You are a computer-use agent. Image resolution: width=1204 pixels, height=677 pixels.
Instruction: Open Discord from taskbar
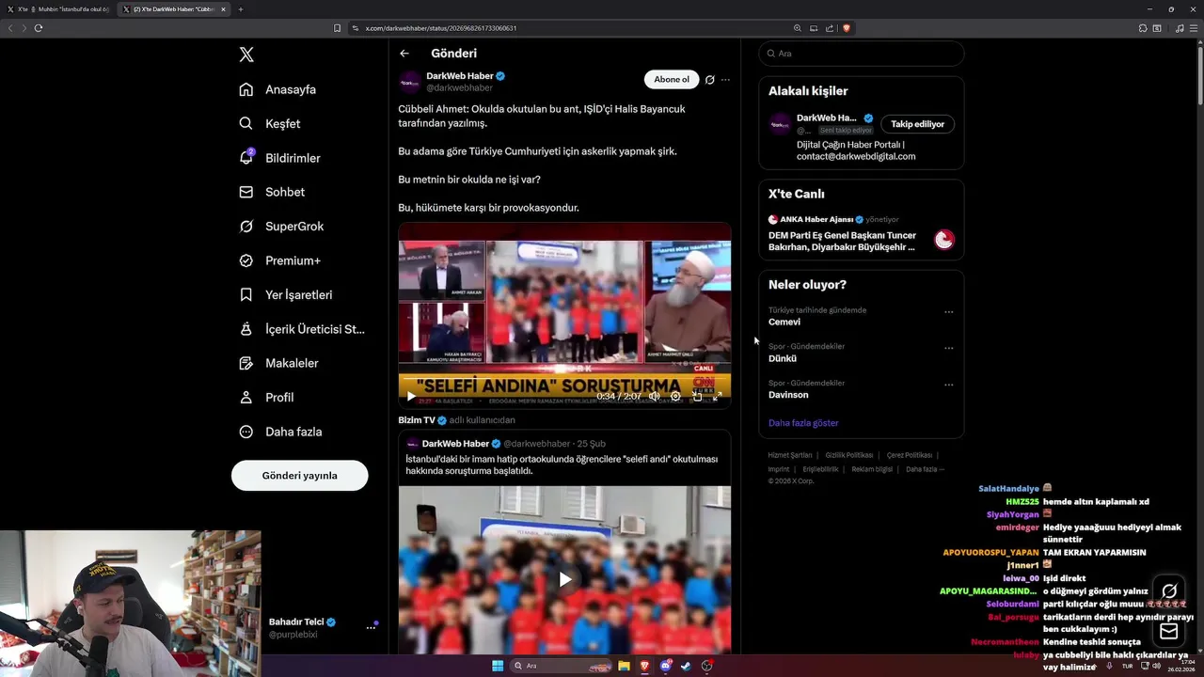click(665, 666)
